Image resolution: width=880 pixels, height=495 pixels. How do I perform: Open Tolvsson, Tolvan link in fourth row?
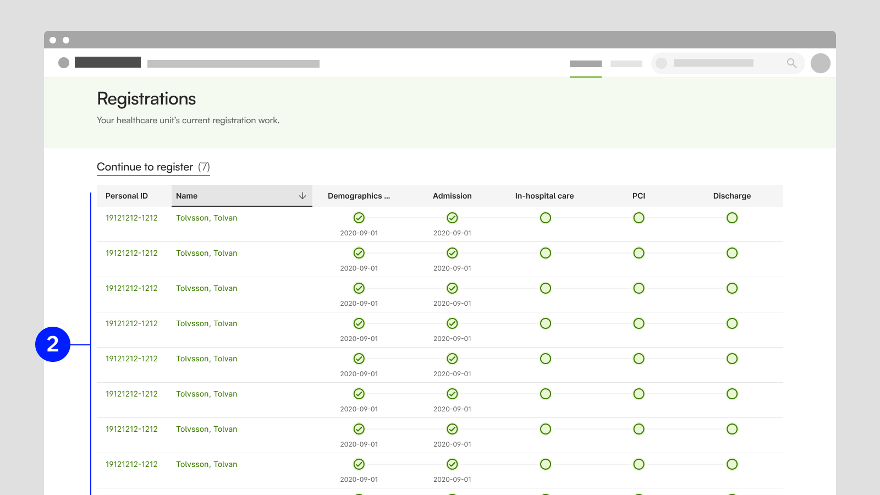tap(207, 323)
